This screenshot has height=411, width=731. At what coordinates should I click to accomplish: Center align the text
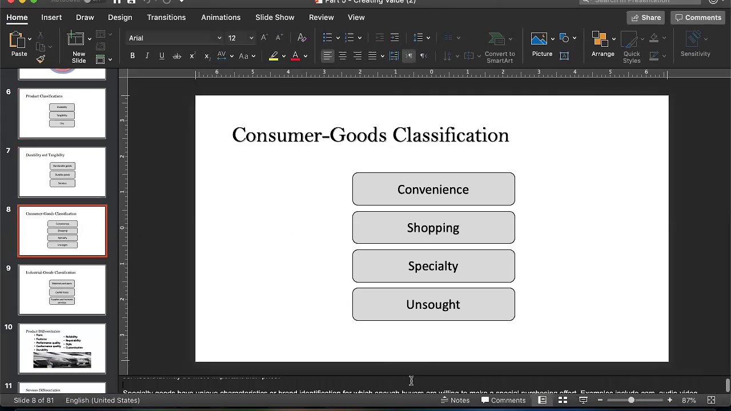coord(342,56)
